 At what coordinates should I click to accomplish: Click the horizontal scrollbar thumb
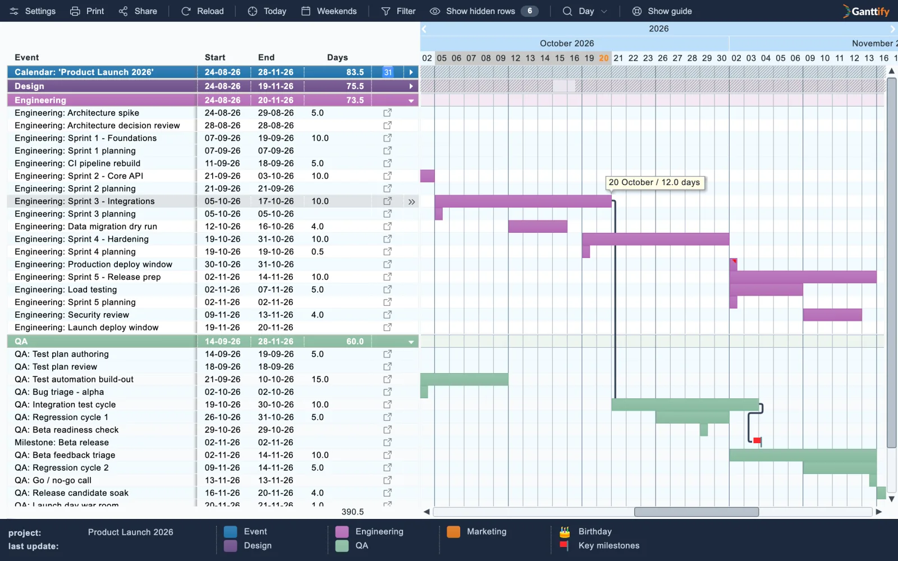pyautogui.click(x=697, y=512)
